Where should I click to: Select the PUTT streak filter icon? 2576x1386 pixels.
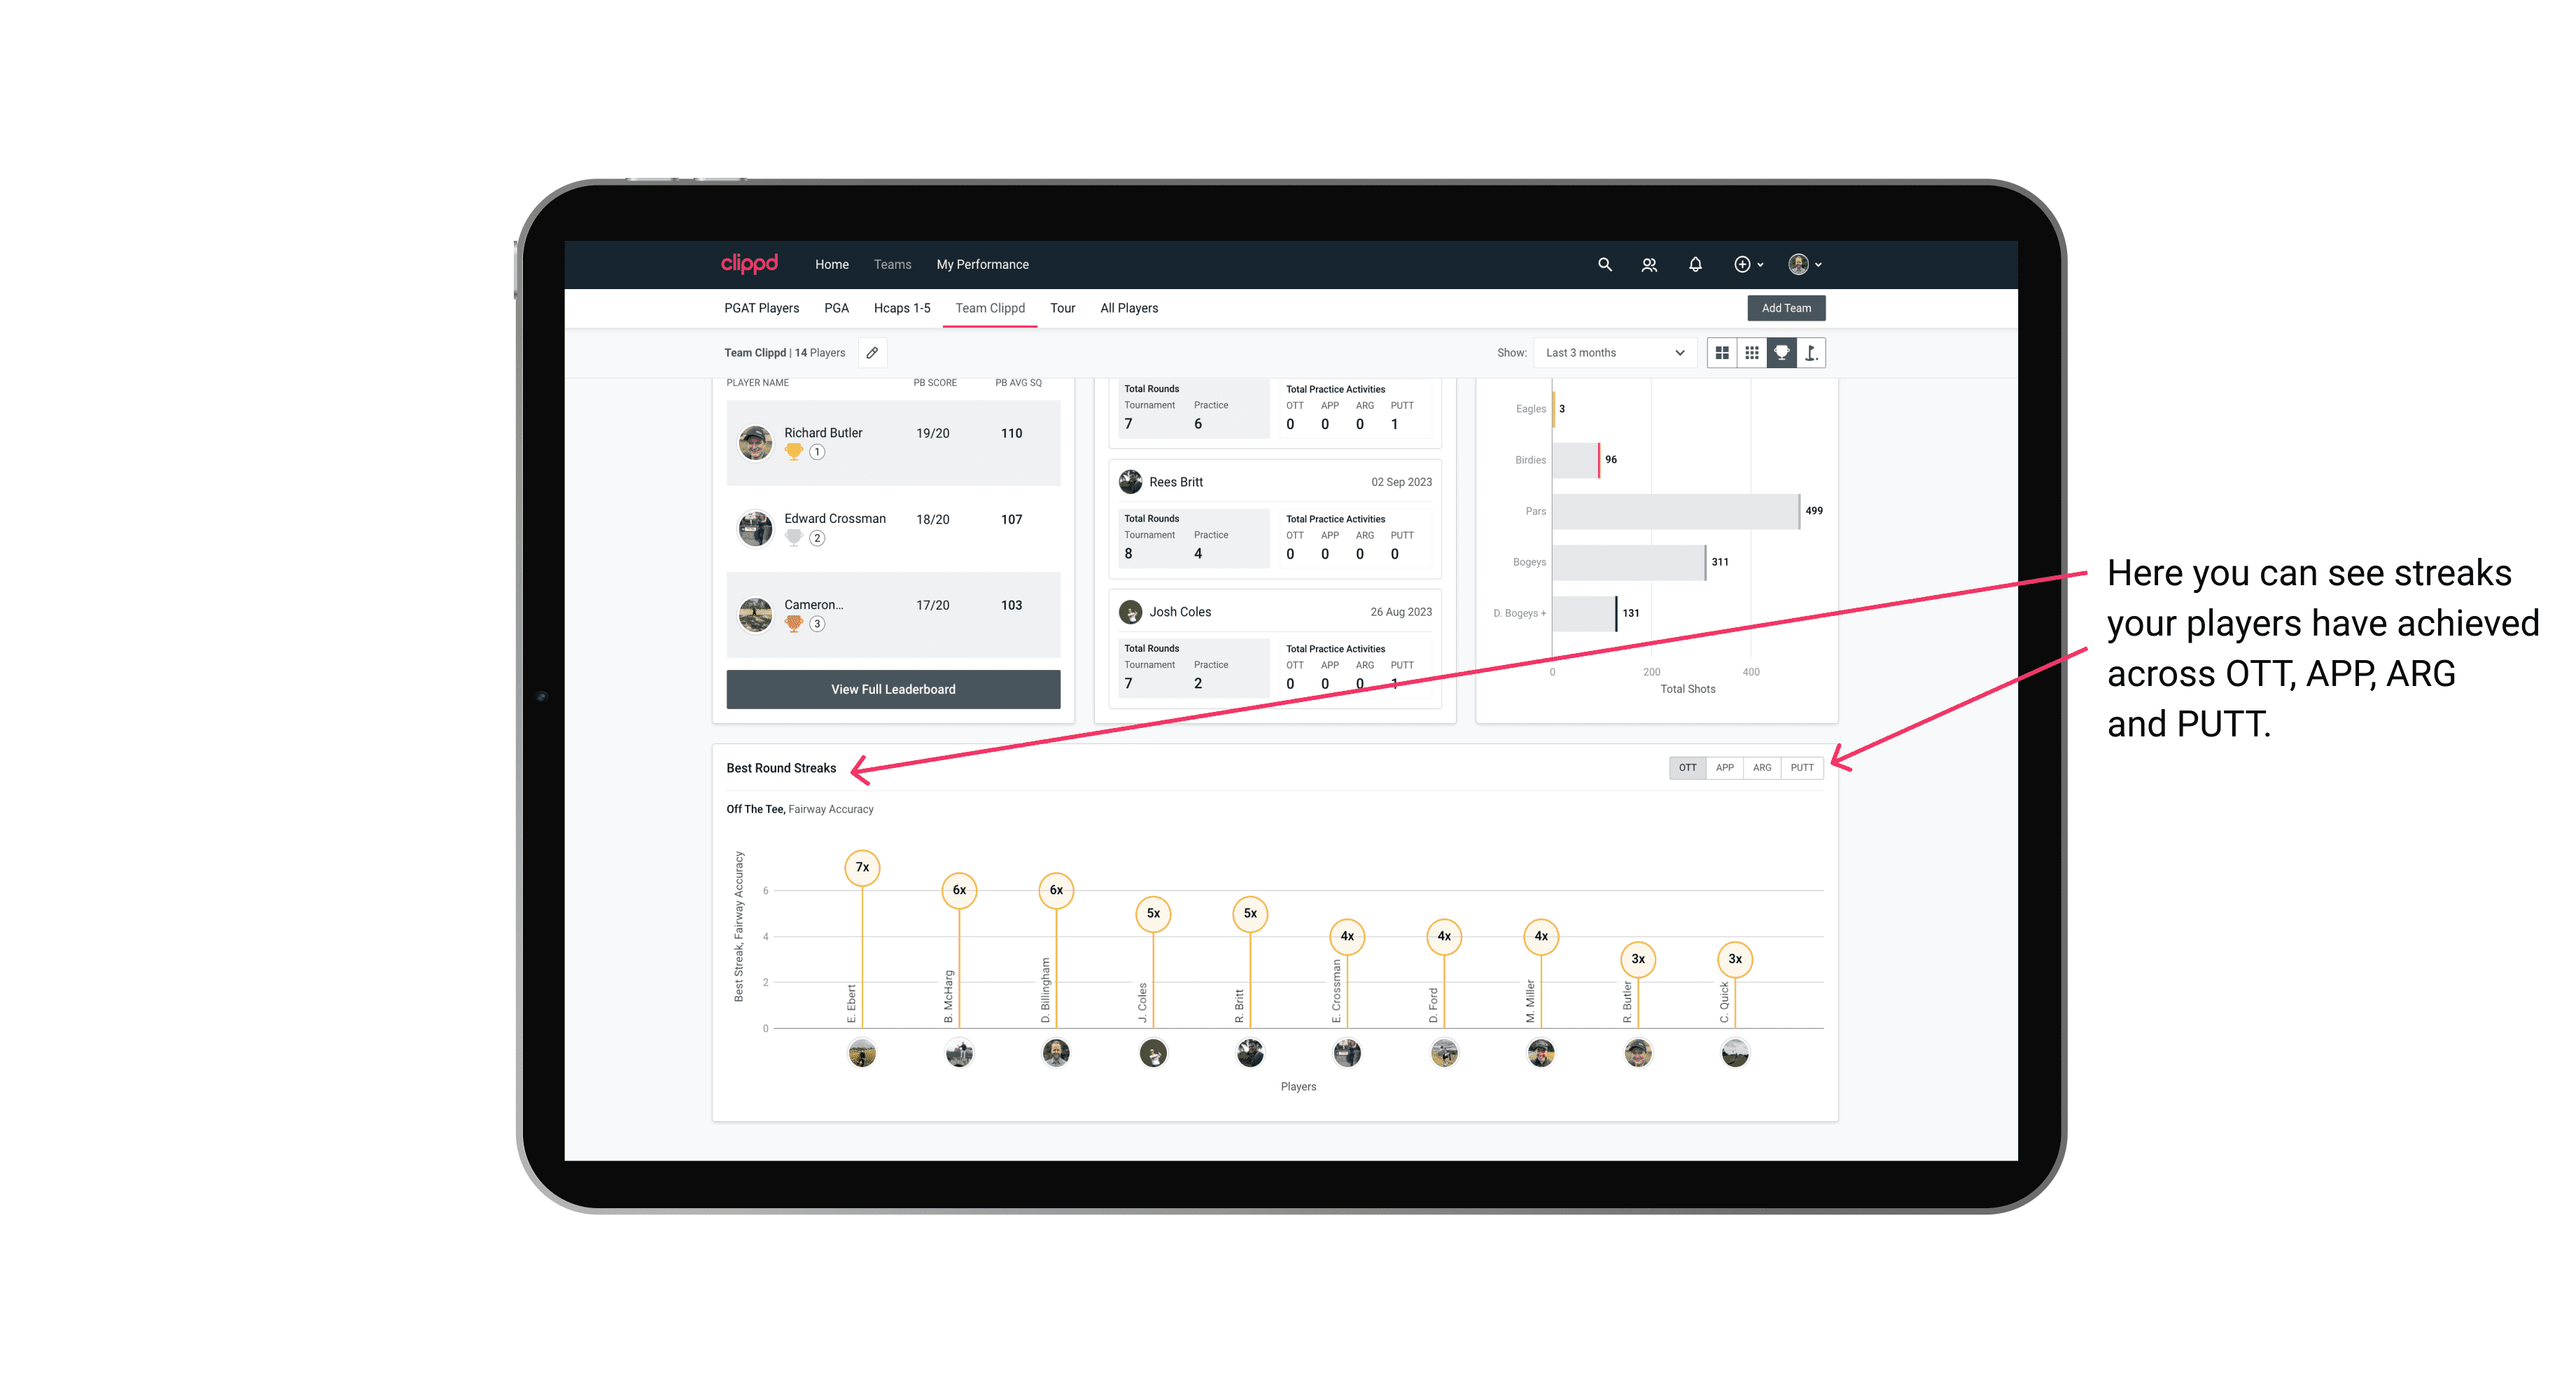point(1802,766)
